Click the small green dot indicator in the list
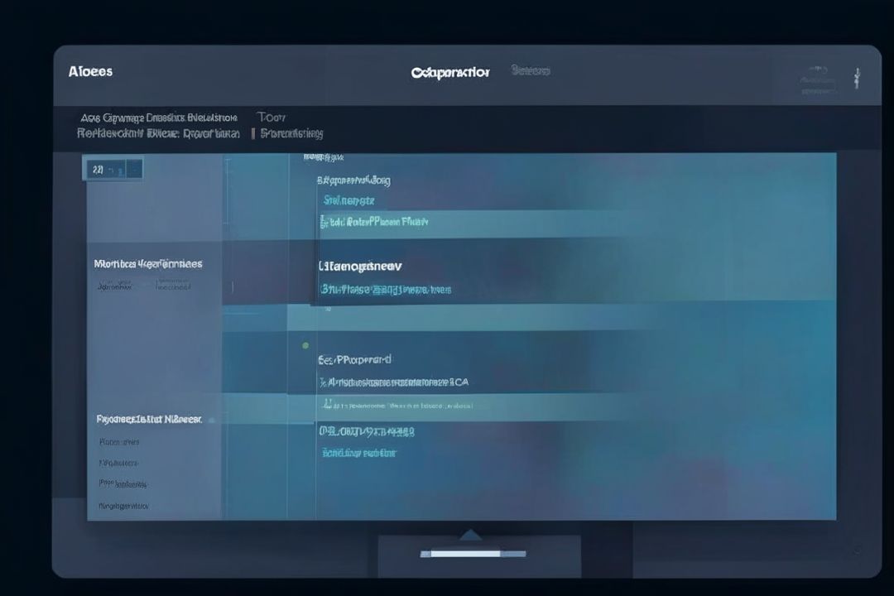 tap(305, 345)
